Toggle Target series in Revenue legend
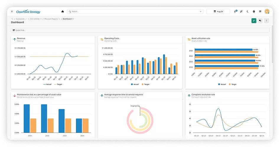The width and height of the screenshot is (280, 147). 58,84
